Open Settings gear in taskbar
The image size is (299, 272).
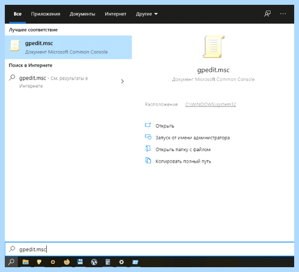(122, 262)
